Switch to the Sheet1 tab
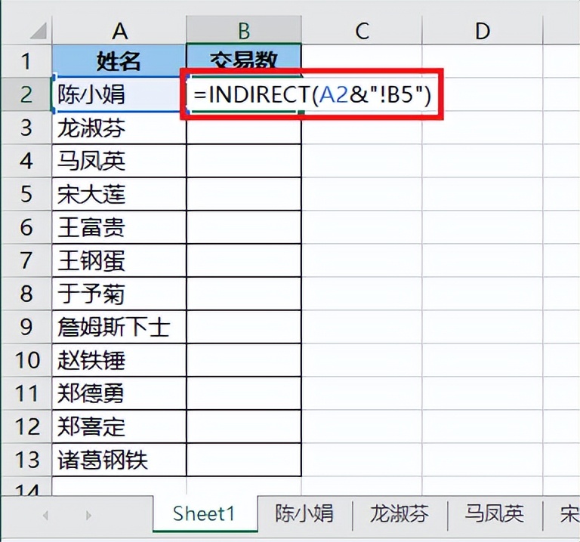580x542 pixels. (205, 514)
